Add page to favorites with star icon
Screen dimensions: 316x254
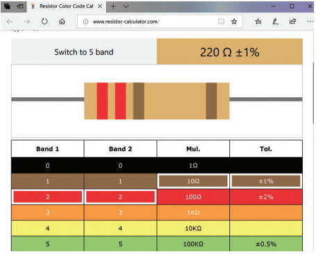[x=234, y=22]
